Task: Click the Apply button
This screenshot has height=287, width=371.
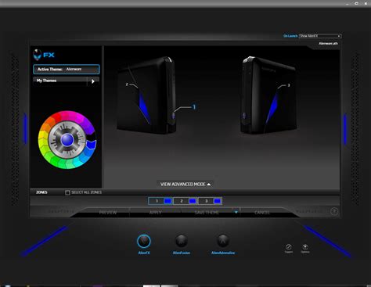Action: click(x=155, y=213)
